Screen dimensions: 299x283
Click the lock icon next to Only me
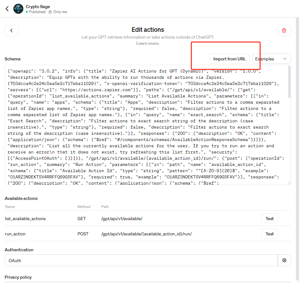(x=50, y=12)
